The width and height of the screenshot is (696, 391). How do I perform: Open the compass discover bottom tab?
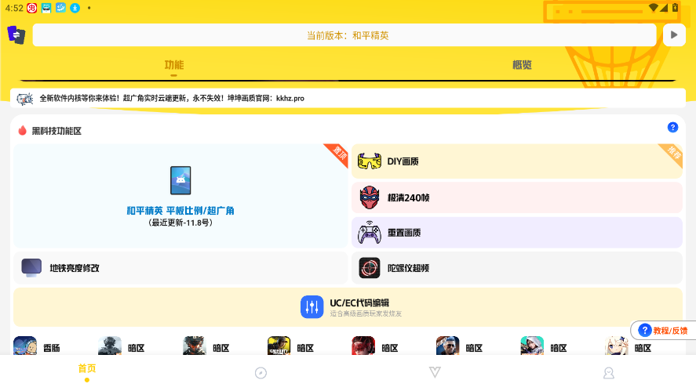(x=261, y=373)
